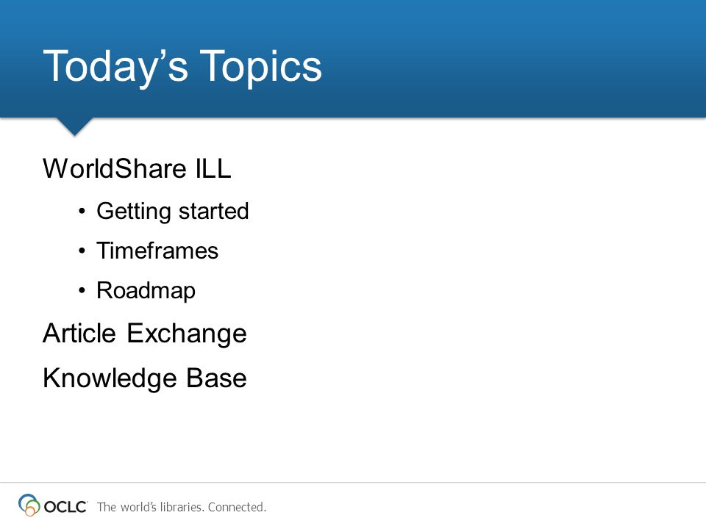Click the downward triangle notch below header
This screenshot has width=706, height=529.
(75, 127)
